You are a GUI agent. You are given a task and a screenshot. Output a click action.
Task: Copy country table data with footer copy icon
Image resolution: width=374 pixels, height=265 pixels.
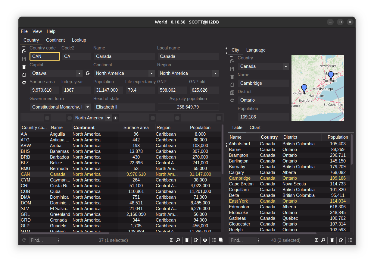coord(221,240)
